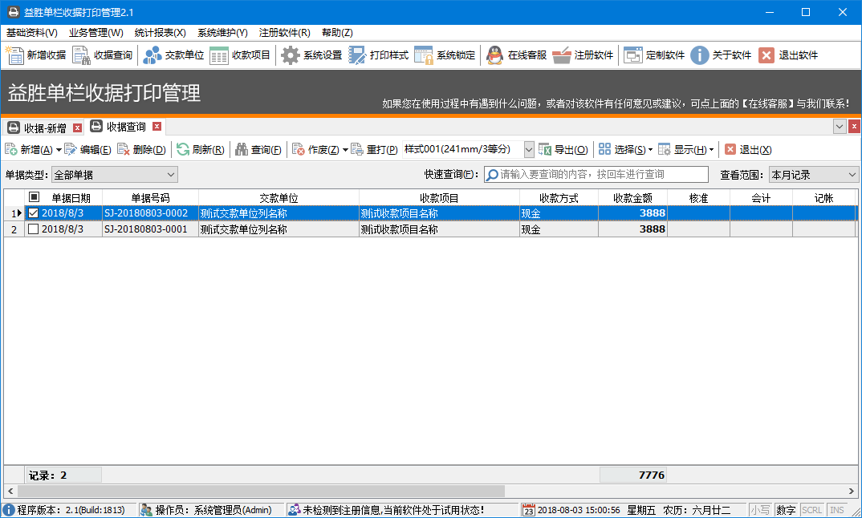Open the 帮助(Z) menu

click(338, 33)
